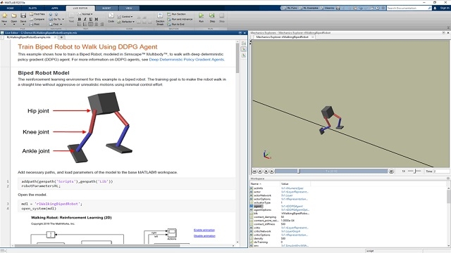Open the Normal text style dropdown

click(x=85, y=14)
